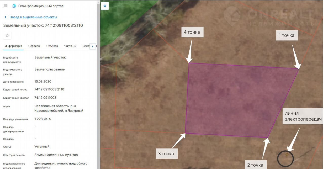The image size is (324, 169).
Task: Collapse the side panel with double-chevron button
Action: [105, 6]
